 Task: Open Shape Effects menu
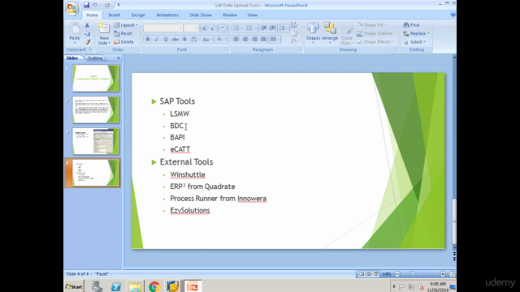pos(375,42)
